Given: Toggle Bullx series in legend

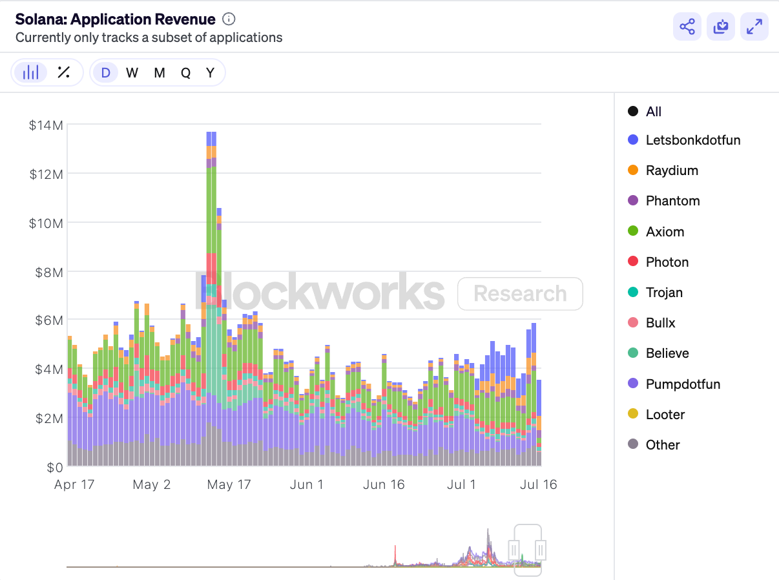Looking at the screenshot, I should coord(652,323).
